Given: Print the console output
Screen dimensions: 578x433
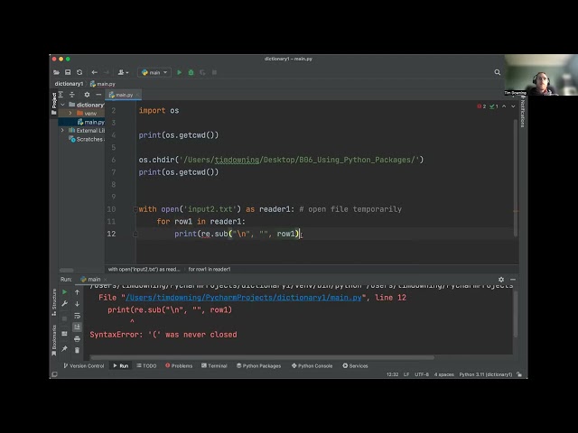Looking at the screenshot, I should 77,339.
